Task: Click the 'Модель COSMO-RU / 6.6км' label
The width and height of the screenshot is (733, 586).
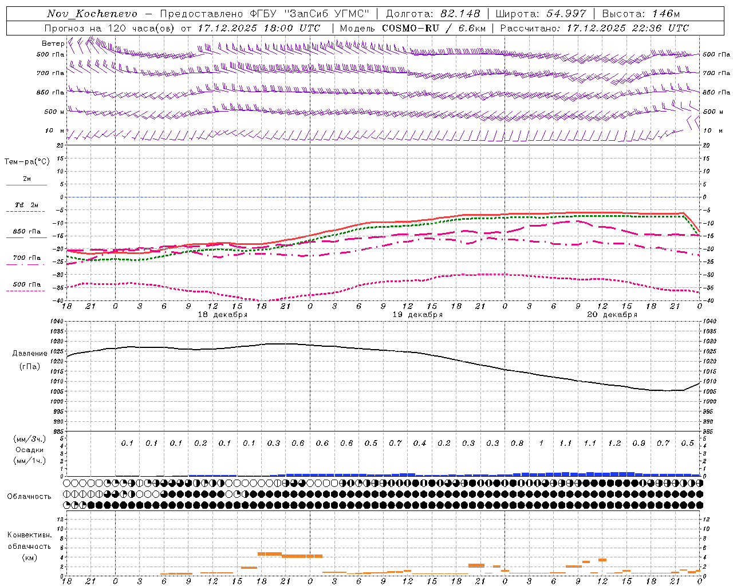Action: pos(413,28)
